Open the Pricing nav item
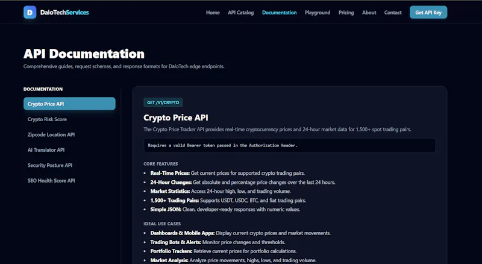Image resolution: width=482 pixels, height=264 pixels. [346, 13]
